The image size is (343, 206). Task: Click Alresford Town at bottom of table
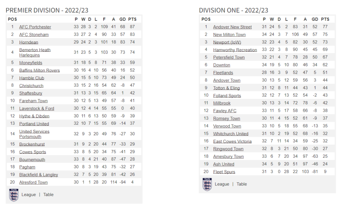(33, 182)
